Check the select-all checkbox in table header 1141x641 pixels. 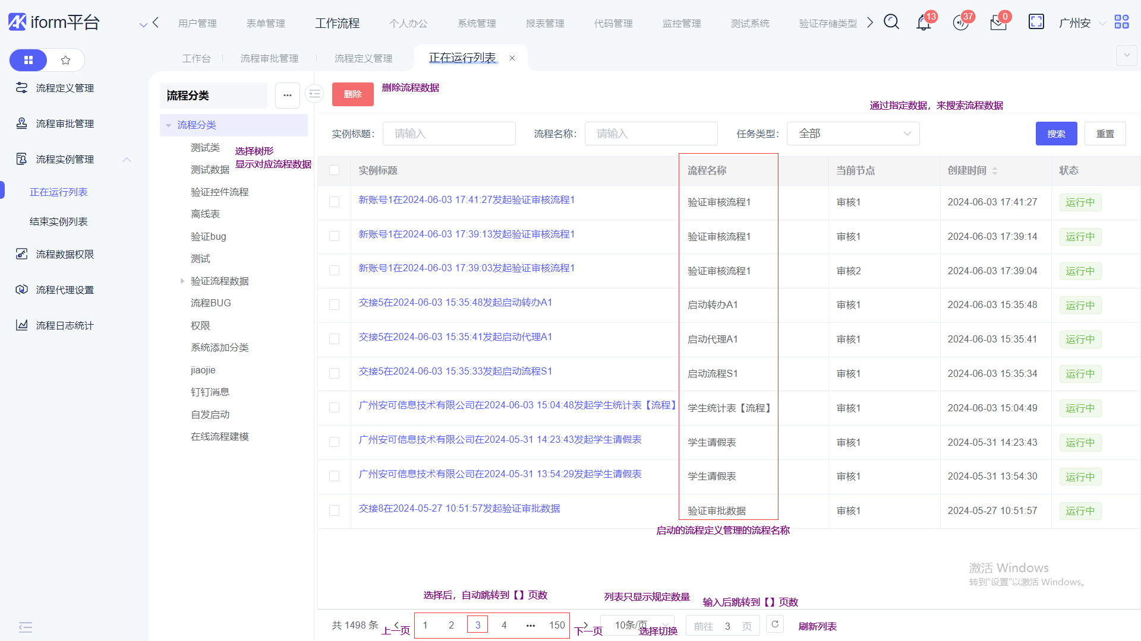click(335, 170)
